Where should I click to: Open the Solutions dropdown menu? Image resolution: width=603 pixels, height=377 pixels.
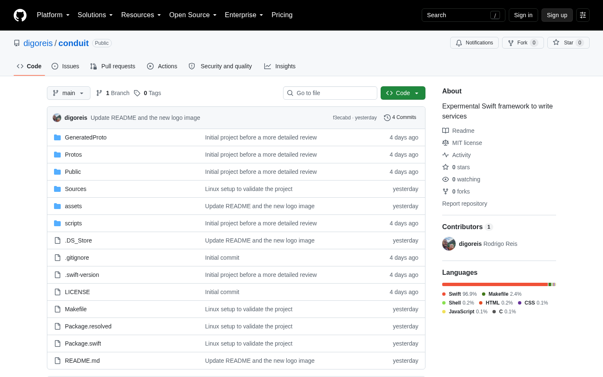95,15
